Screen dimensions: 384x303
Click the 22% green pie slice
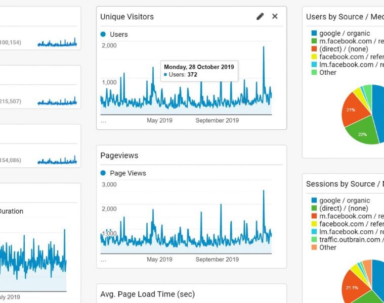click(x=363, y=132)
